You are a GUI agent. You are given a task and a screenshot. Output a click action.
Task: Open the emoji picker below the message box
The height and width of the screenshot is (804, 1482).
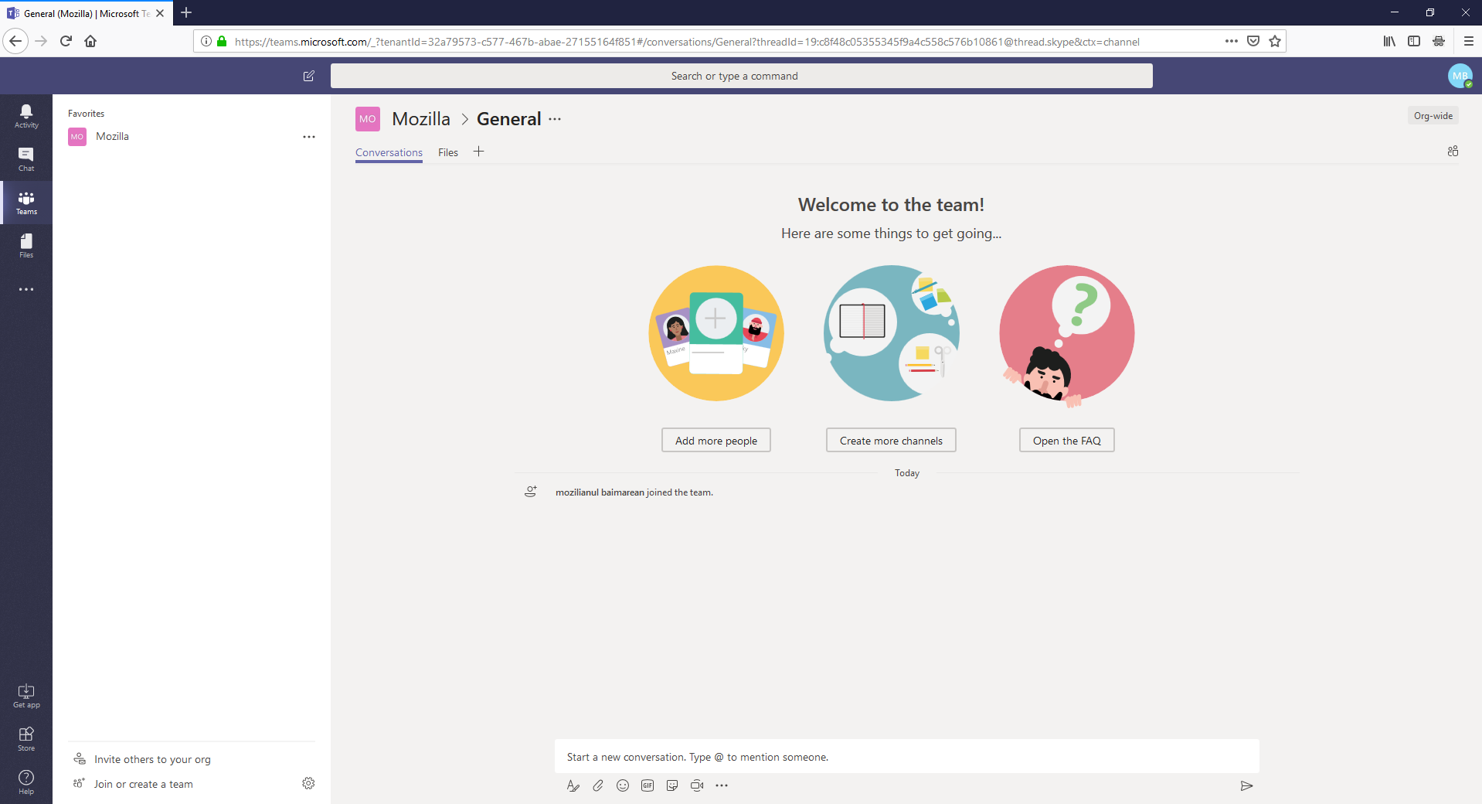tap(623, 785)
